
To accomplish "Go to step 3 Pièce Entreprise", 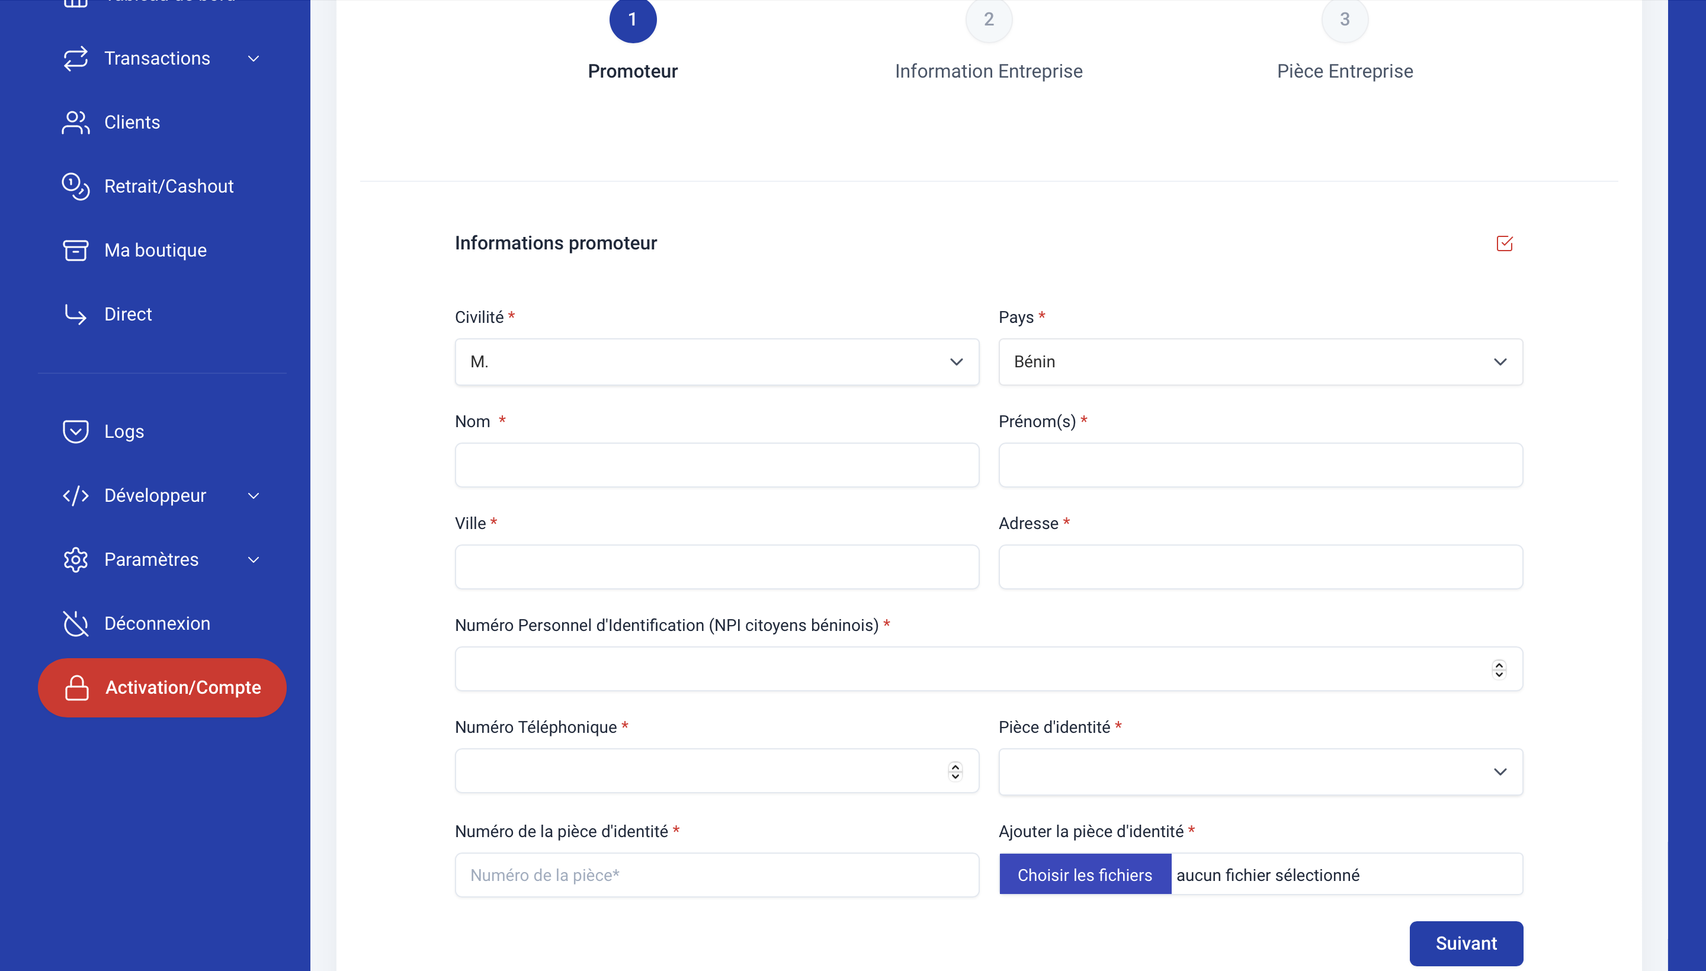I will (x=1345, y=20).
